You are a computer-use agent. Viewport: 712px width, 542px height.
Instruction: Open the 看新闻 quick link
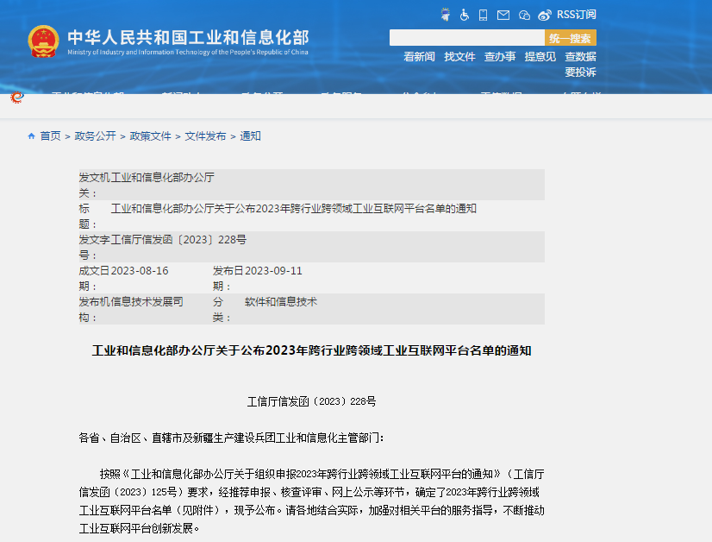[x=419, y=57]
